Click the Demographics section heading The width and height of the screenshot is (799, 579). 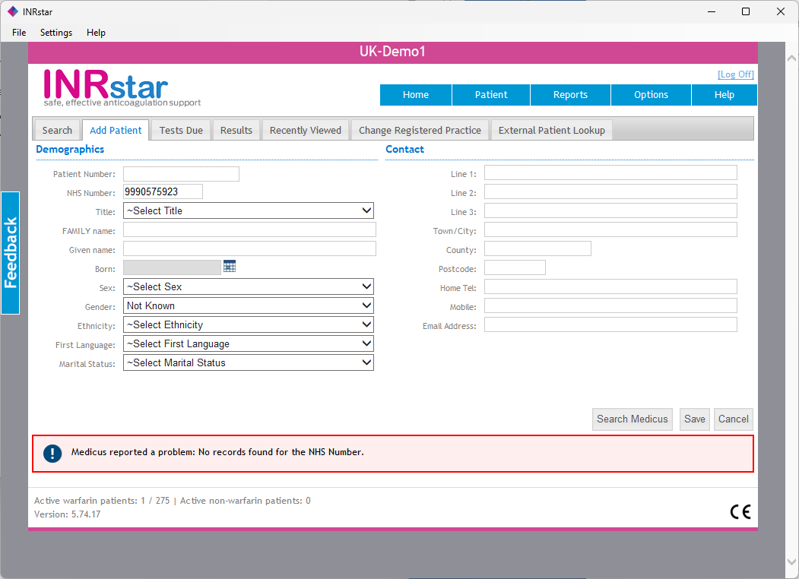[x=70, y=149]
